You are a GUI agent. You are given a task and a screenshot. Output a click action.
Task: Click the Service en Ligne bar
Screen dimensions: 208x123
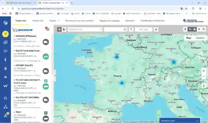[x=180, y=121]
